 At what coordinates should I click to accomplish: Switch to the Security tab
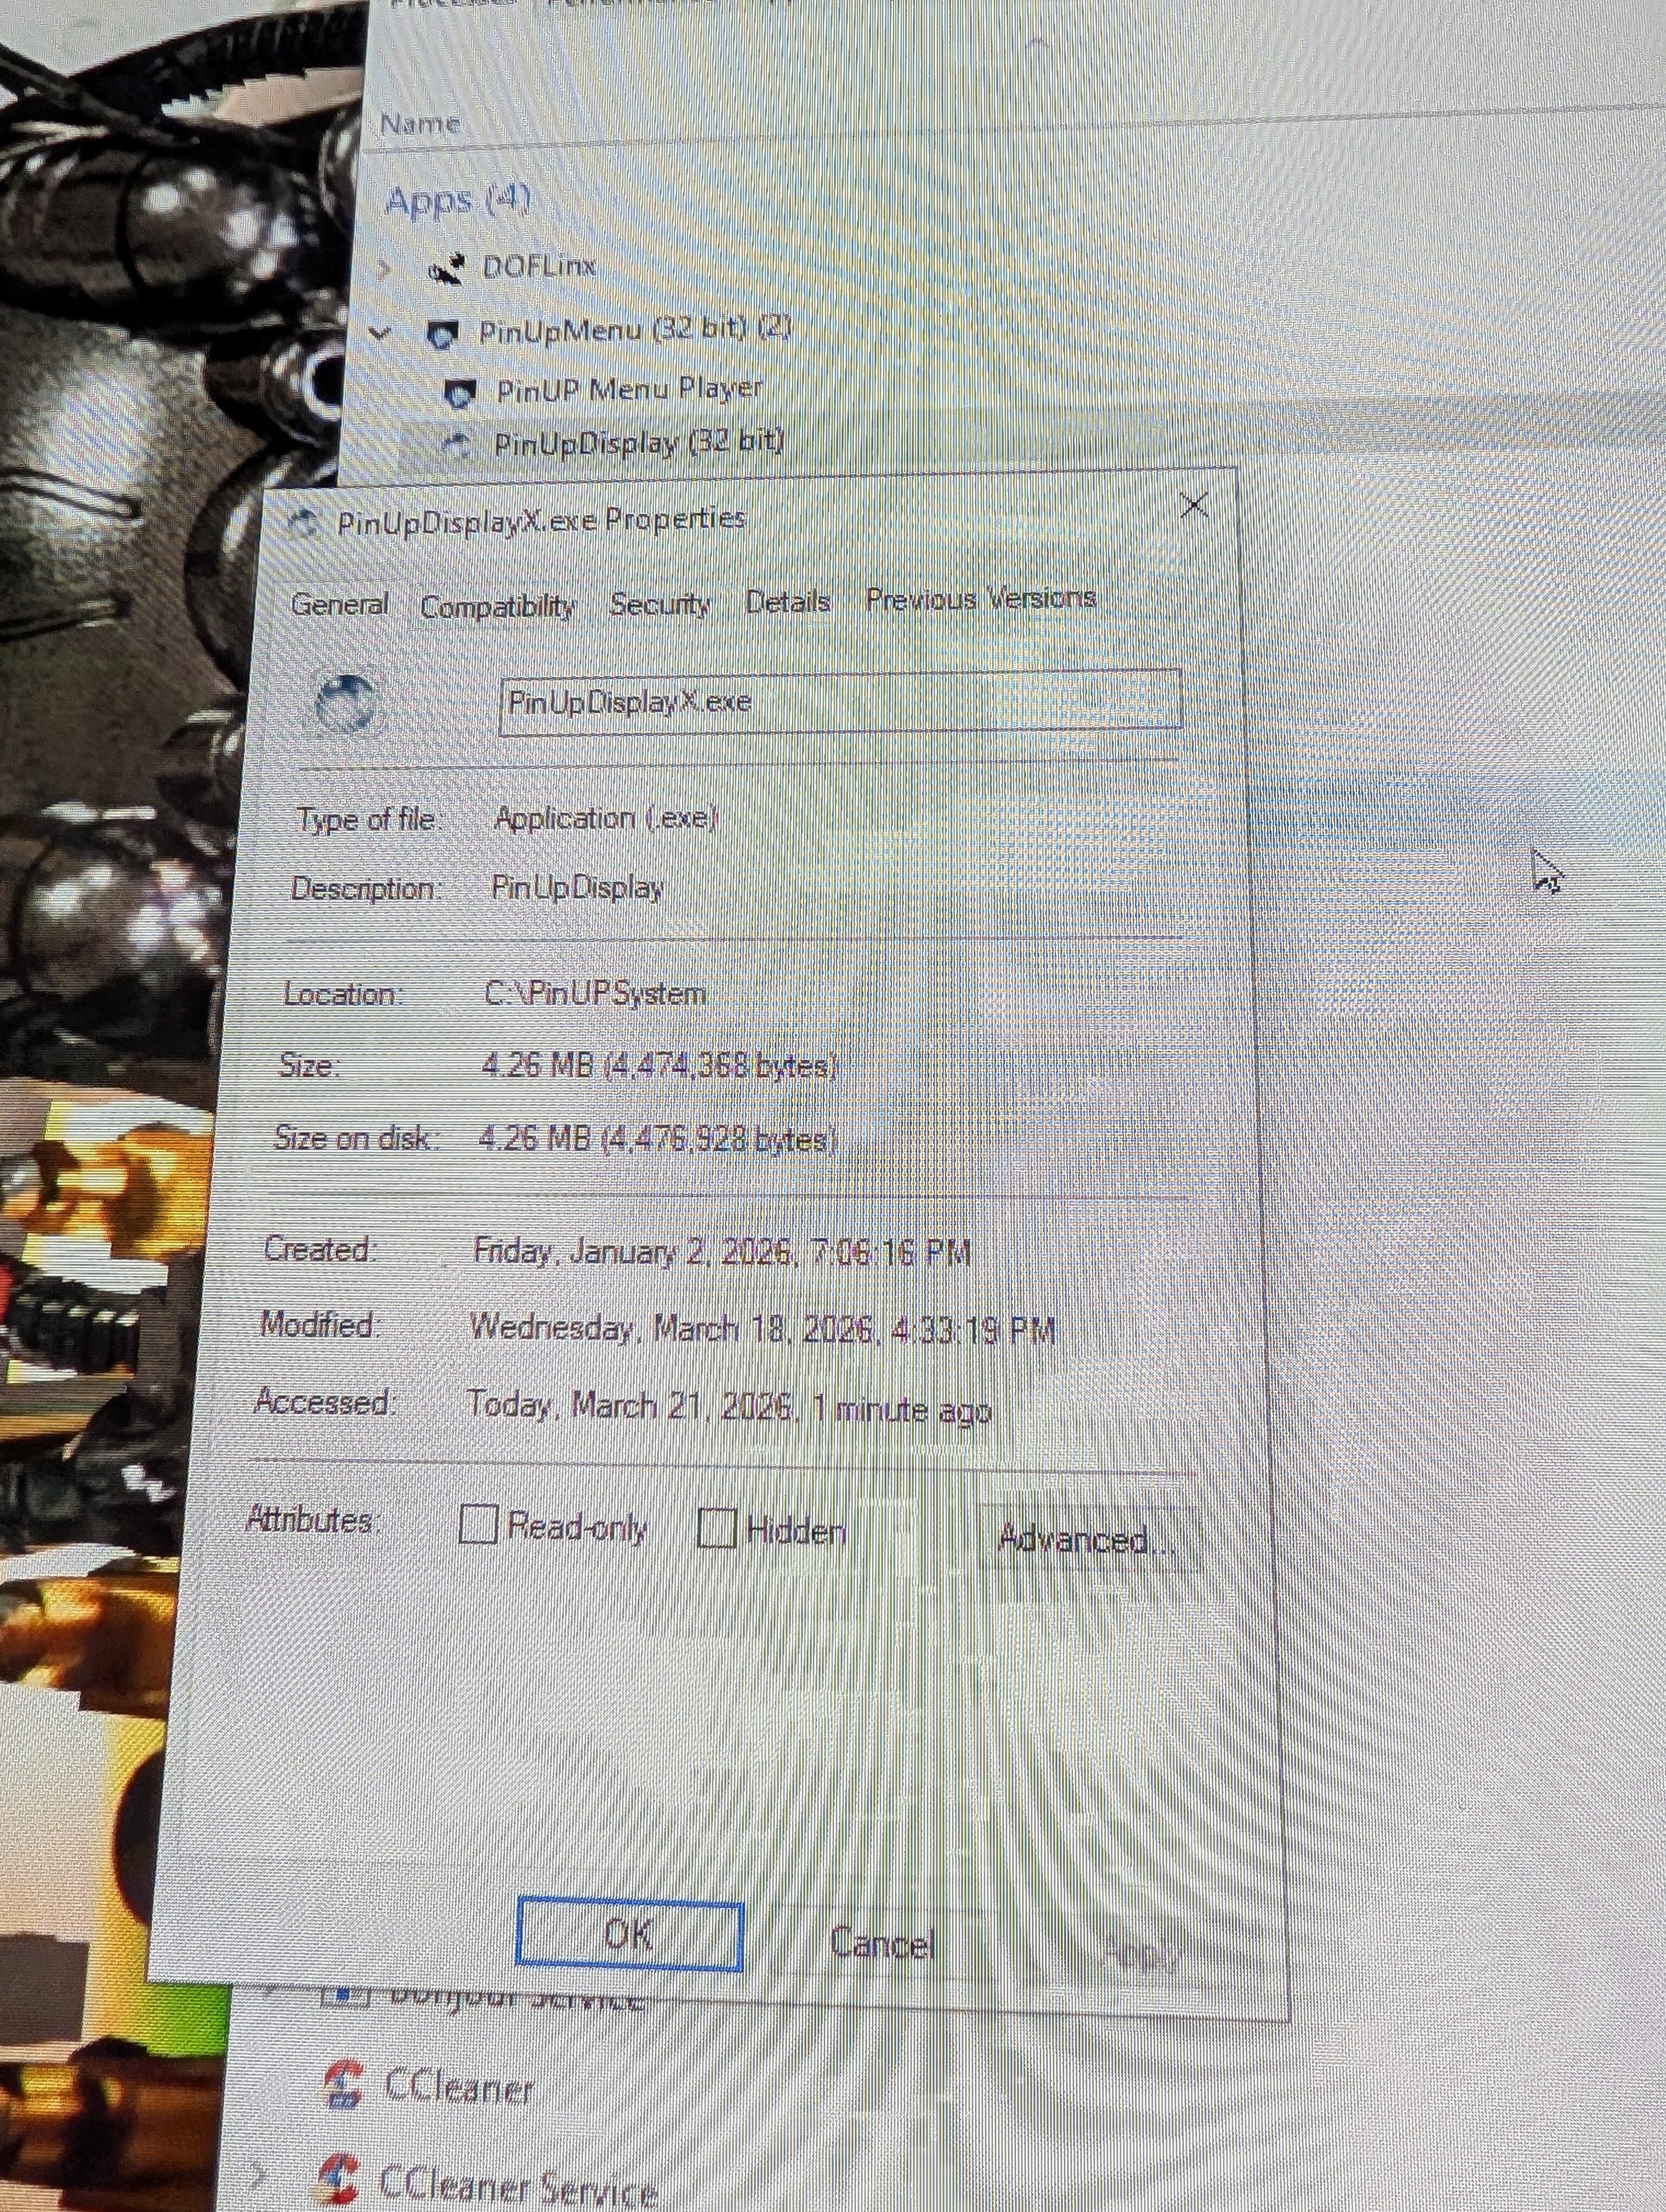(660, 604)
